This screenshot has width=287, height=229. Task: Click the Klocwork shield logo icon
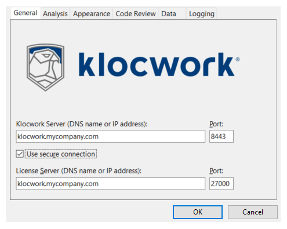tap(45, 67)
